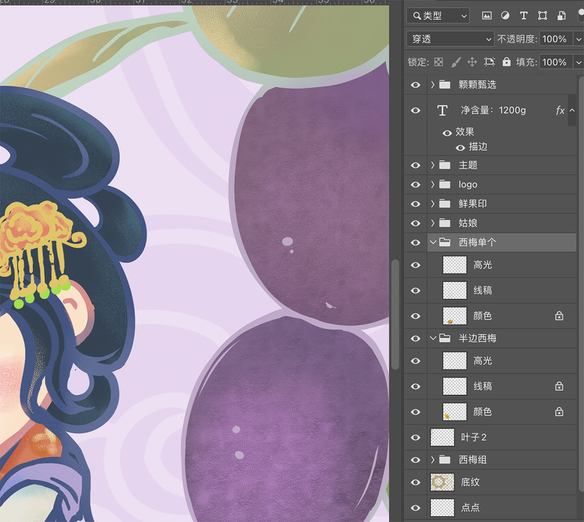Click the open folder icon of 西梅单个

(444, 243)
